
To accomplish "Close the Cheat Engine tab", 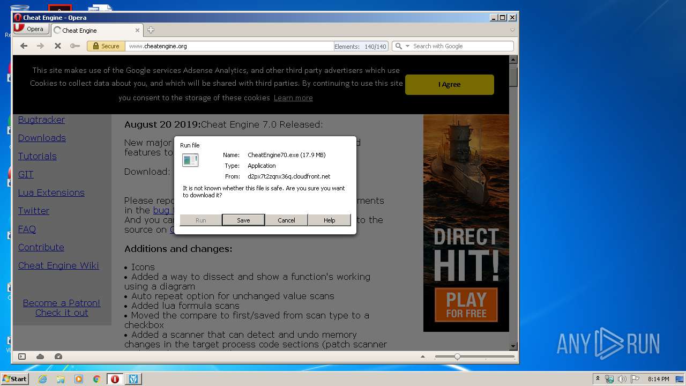I will (137, 31).
